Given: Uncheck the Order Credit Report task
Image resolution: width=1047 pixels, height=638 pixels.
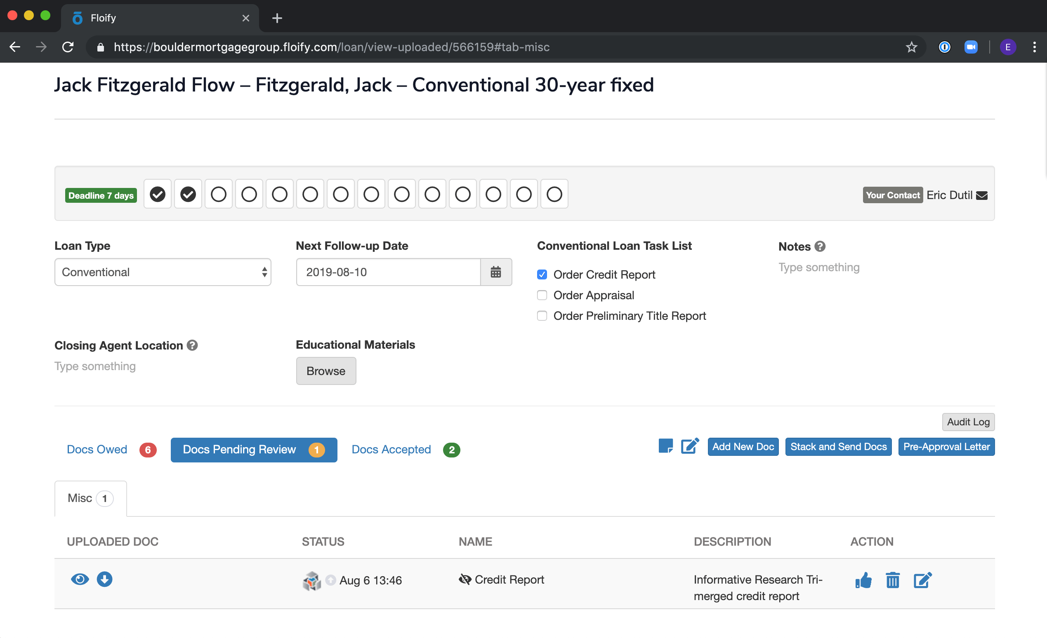Looking at the screenshot, I should click(542, 274).
